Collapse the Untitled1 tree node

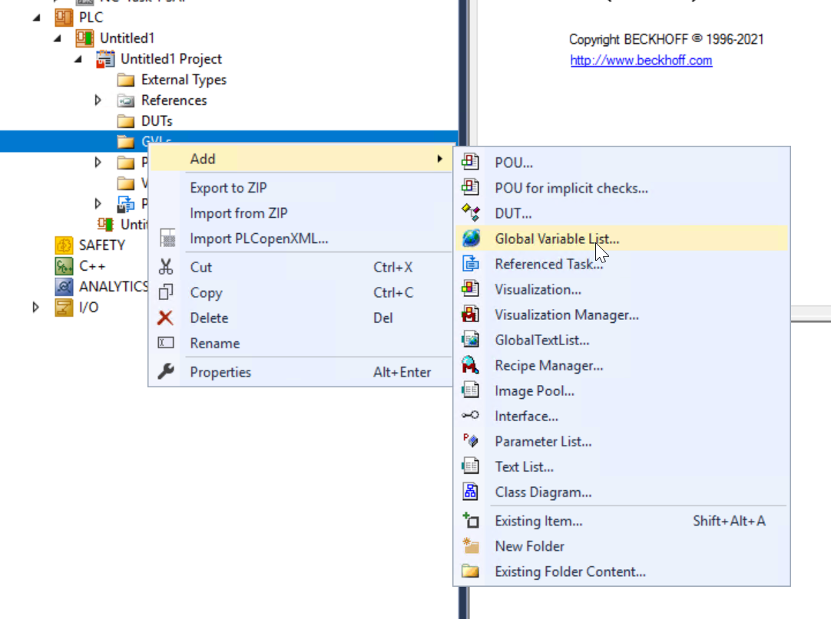(58, 38)
